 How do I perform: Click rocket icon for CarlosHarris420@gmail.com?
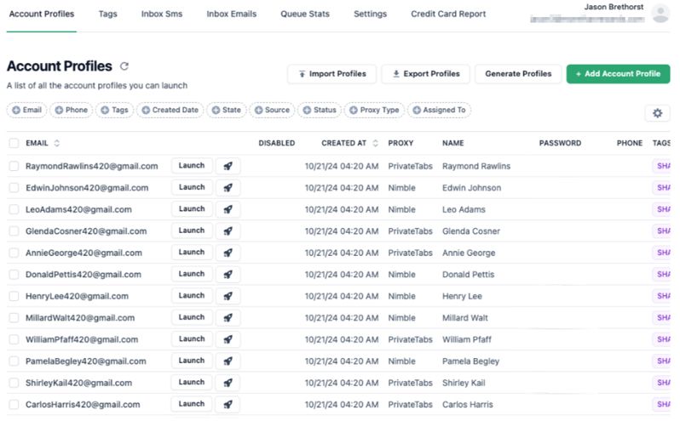tap(228, 405)
